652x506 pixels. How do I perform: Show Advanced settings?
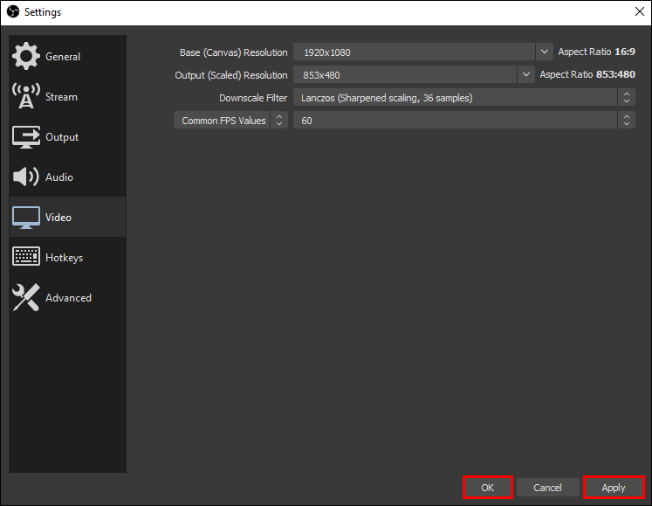pyautogui.click(x=67, y=298)
